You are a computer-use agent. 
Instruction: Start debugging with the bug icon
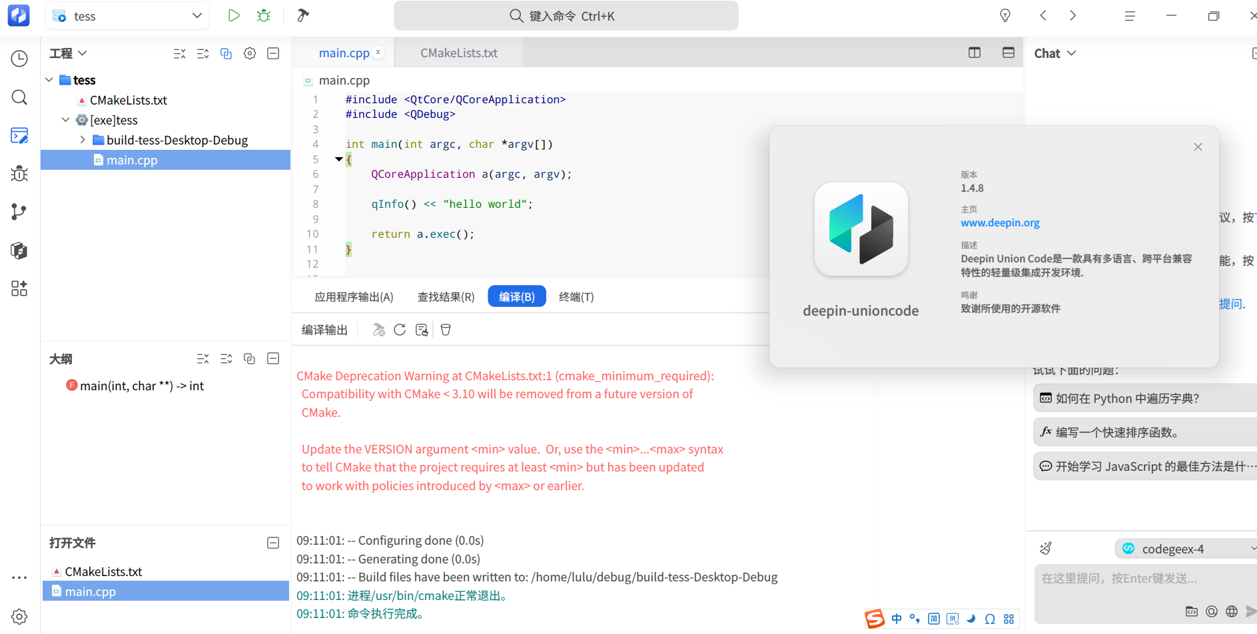[264, 15]
